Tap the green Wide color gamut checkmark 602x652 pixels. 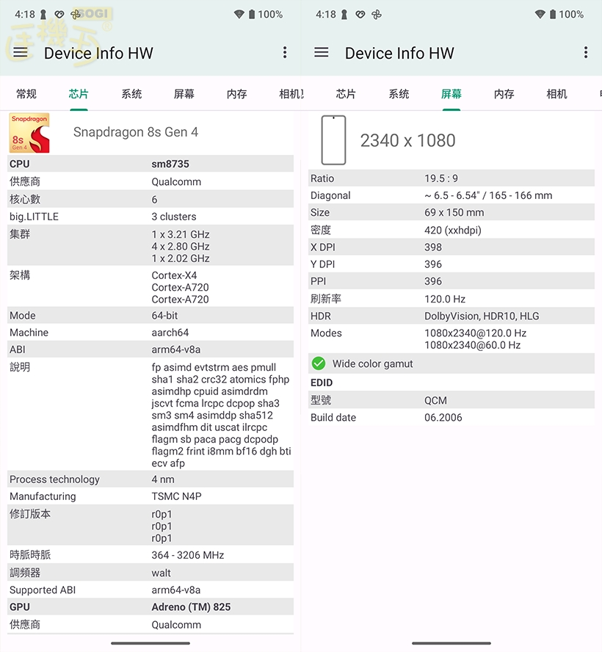tap(319, 363)
